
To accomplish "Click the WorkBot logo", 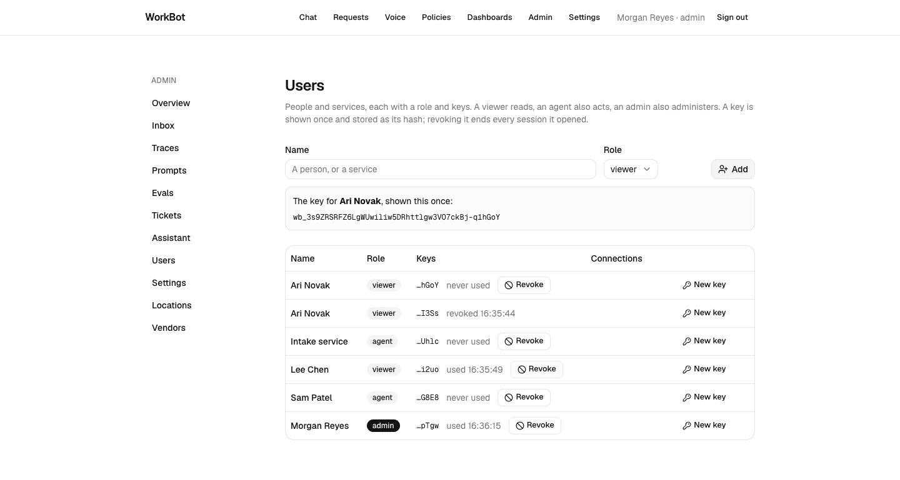I will click(165, 17).
